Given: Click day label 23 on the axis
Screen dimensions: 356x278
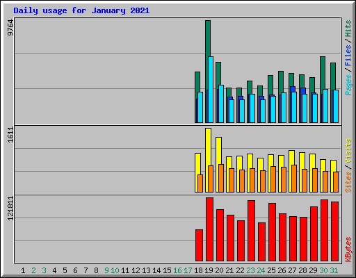Looking at the screenshot, I should click(x=250, y=270).
